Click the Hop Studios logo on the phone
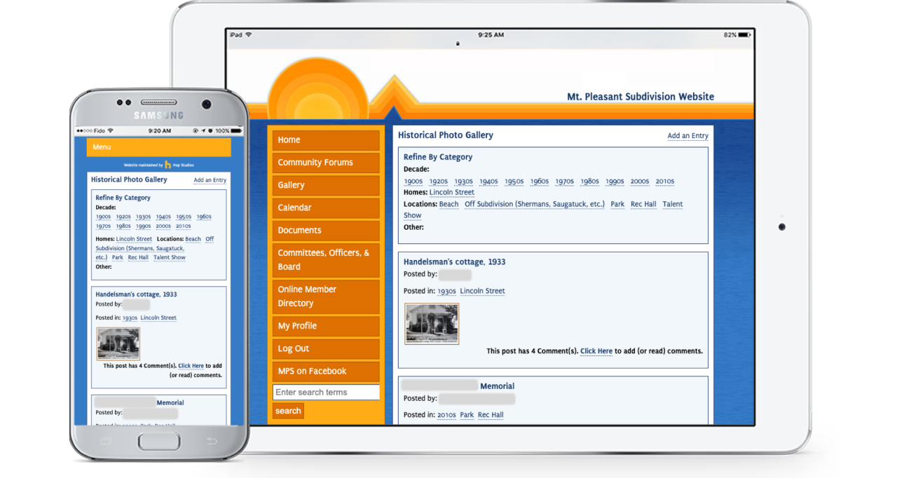Viewport: 911px width, 478px height. (x=168, y=165)
